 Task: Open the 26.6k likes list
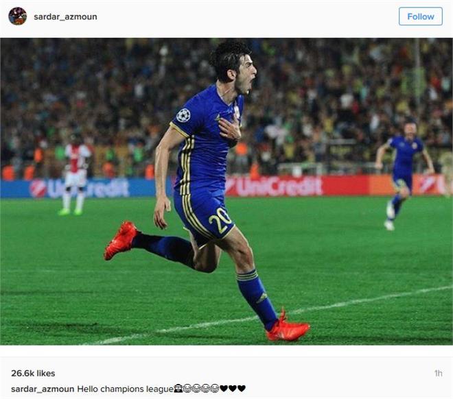click(x=33, y=374)
